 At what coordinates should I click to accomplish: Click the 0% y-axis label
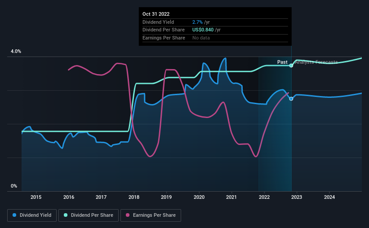(14, 186)
